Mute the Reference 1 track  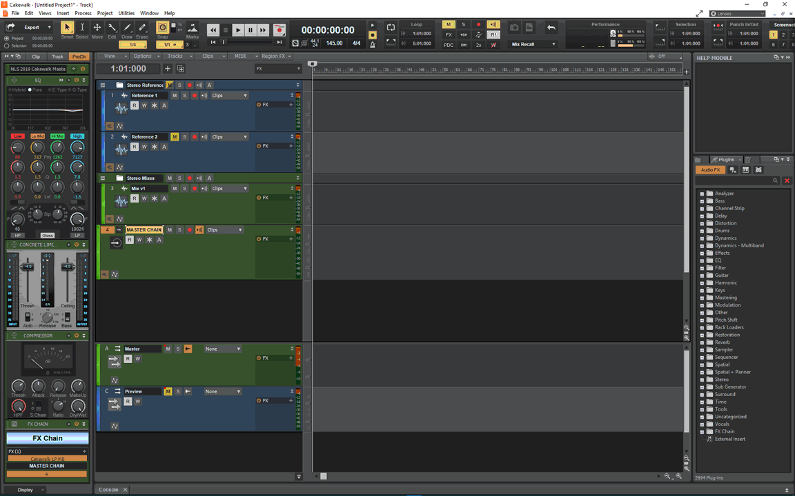point(175,95)
